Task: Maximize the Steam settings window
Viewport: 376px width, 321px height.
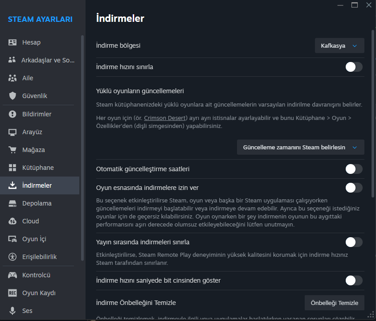Action: [355, 5]
